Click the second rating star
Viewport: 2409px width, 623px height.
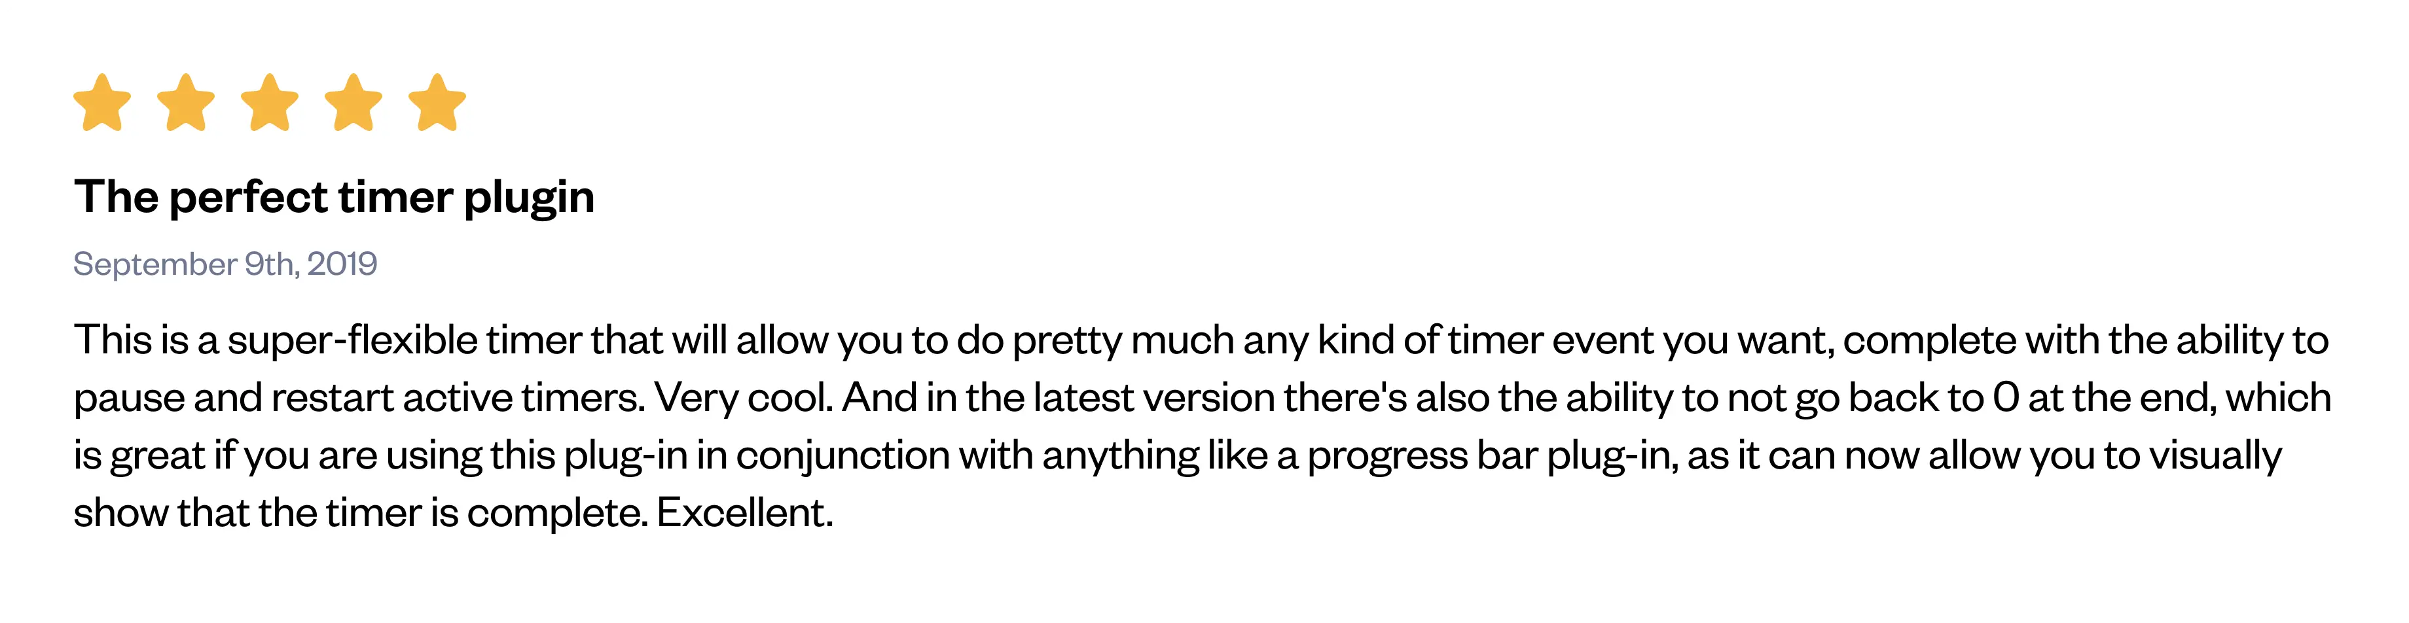(186, 103)
